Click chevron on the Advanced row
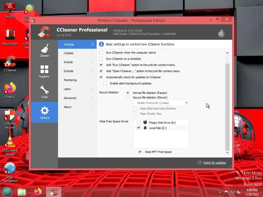 coord(92,98)
